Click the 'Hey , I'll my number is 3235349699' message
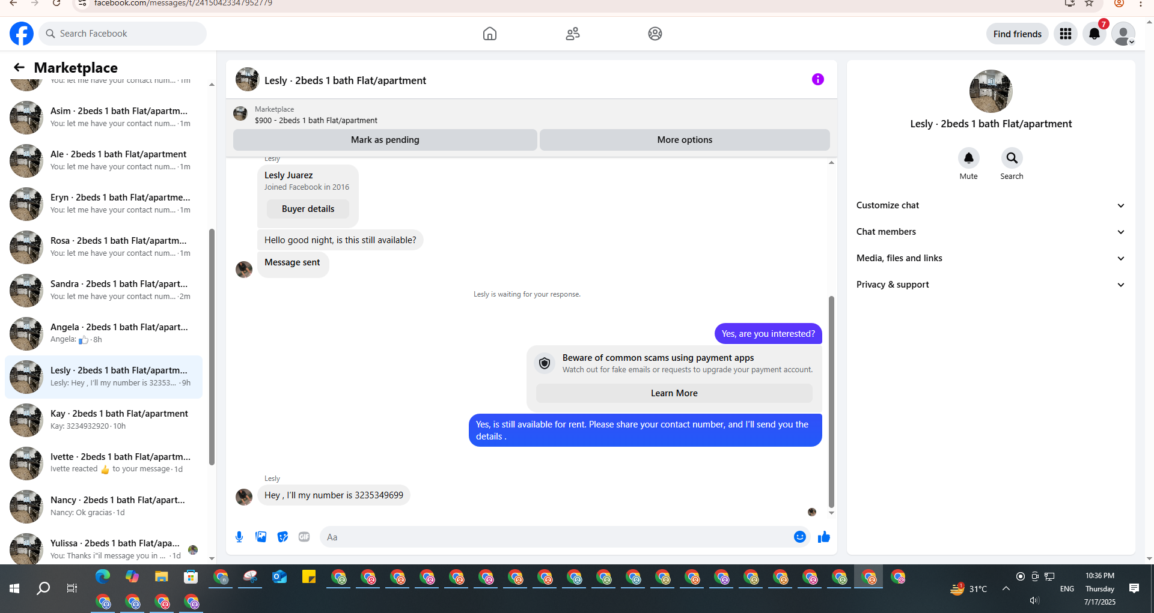The height and width of the screenshot is (613, 1154). click(334, 495)
